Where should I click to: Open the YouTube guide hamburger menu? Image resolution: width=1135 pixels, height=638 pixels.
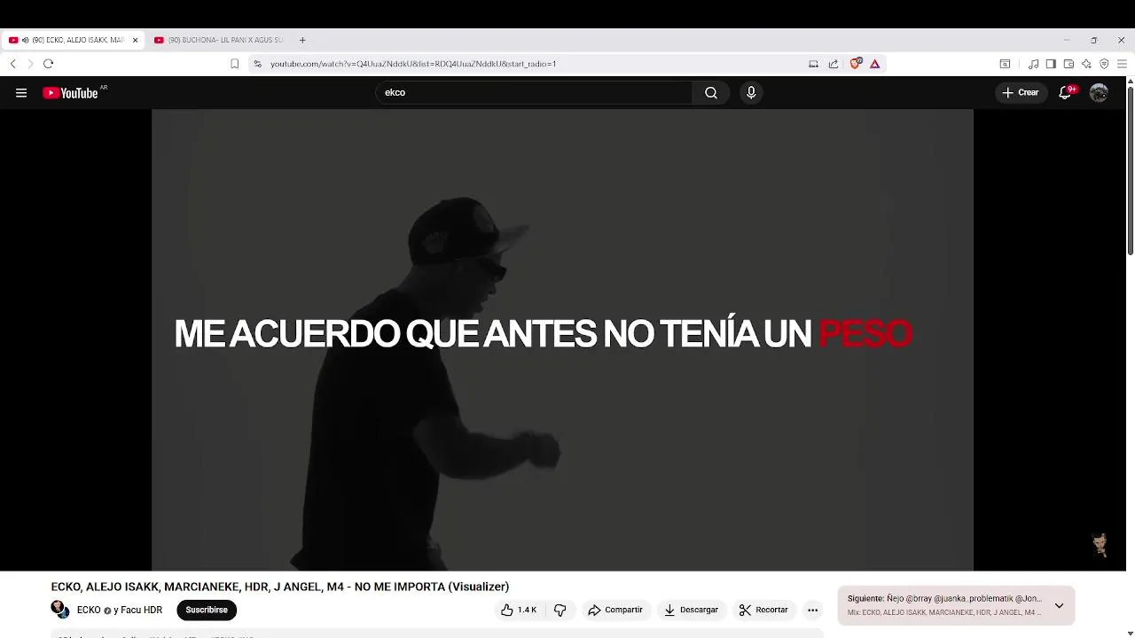click(21, 92)
